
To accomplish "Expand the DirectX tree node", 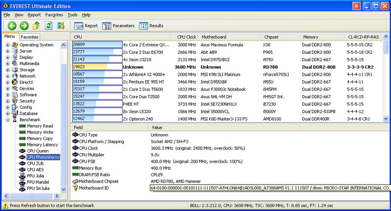I will pyautogui.click(x=7, y=82).
